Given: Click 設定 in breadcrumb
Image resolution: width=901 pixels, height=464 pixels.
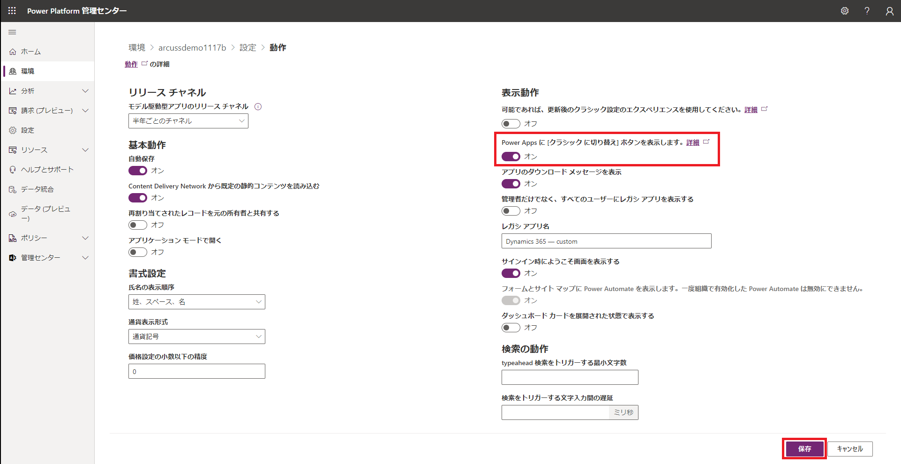Looking at the screenshot, I should [248, 48].
